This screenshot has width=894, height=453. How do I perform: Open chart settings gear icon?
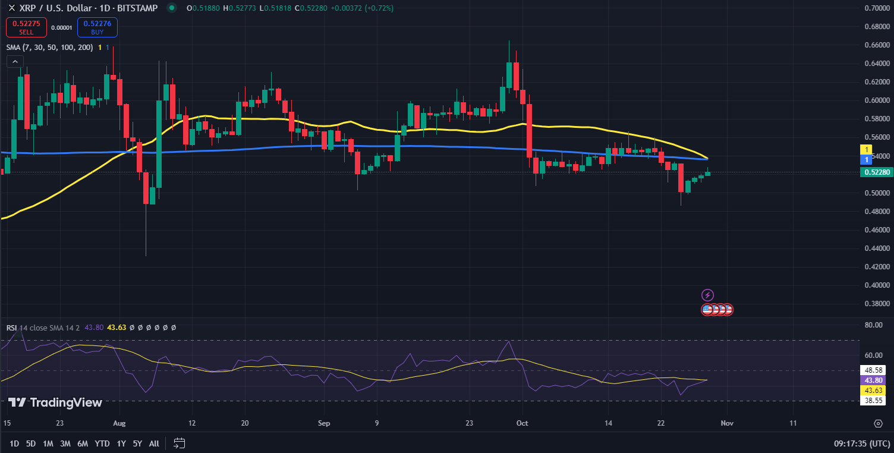[878, 423]
